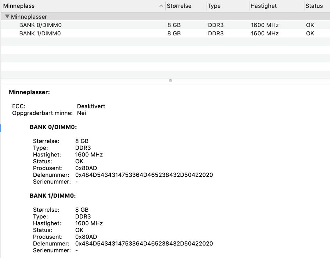This screenshot has height=258, width=330.
Task: Click DDR3 cell in BANK 0/DIMM0 row
Action: (x=216, y=25)
